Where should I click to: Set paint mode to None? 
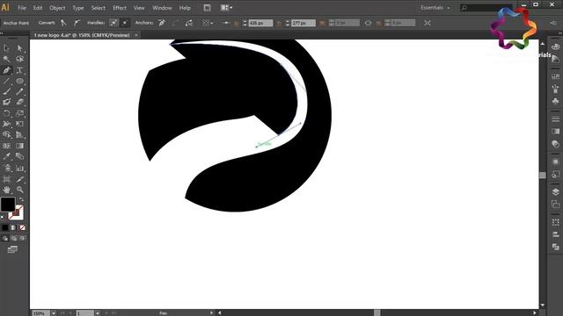22,227
